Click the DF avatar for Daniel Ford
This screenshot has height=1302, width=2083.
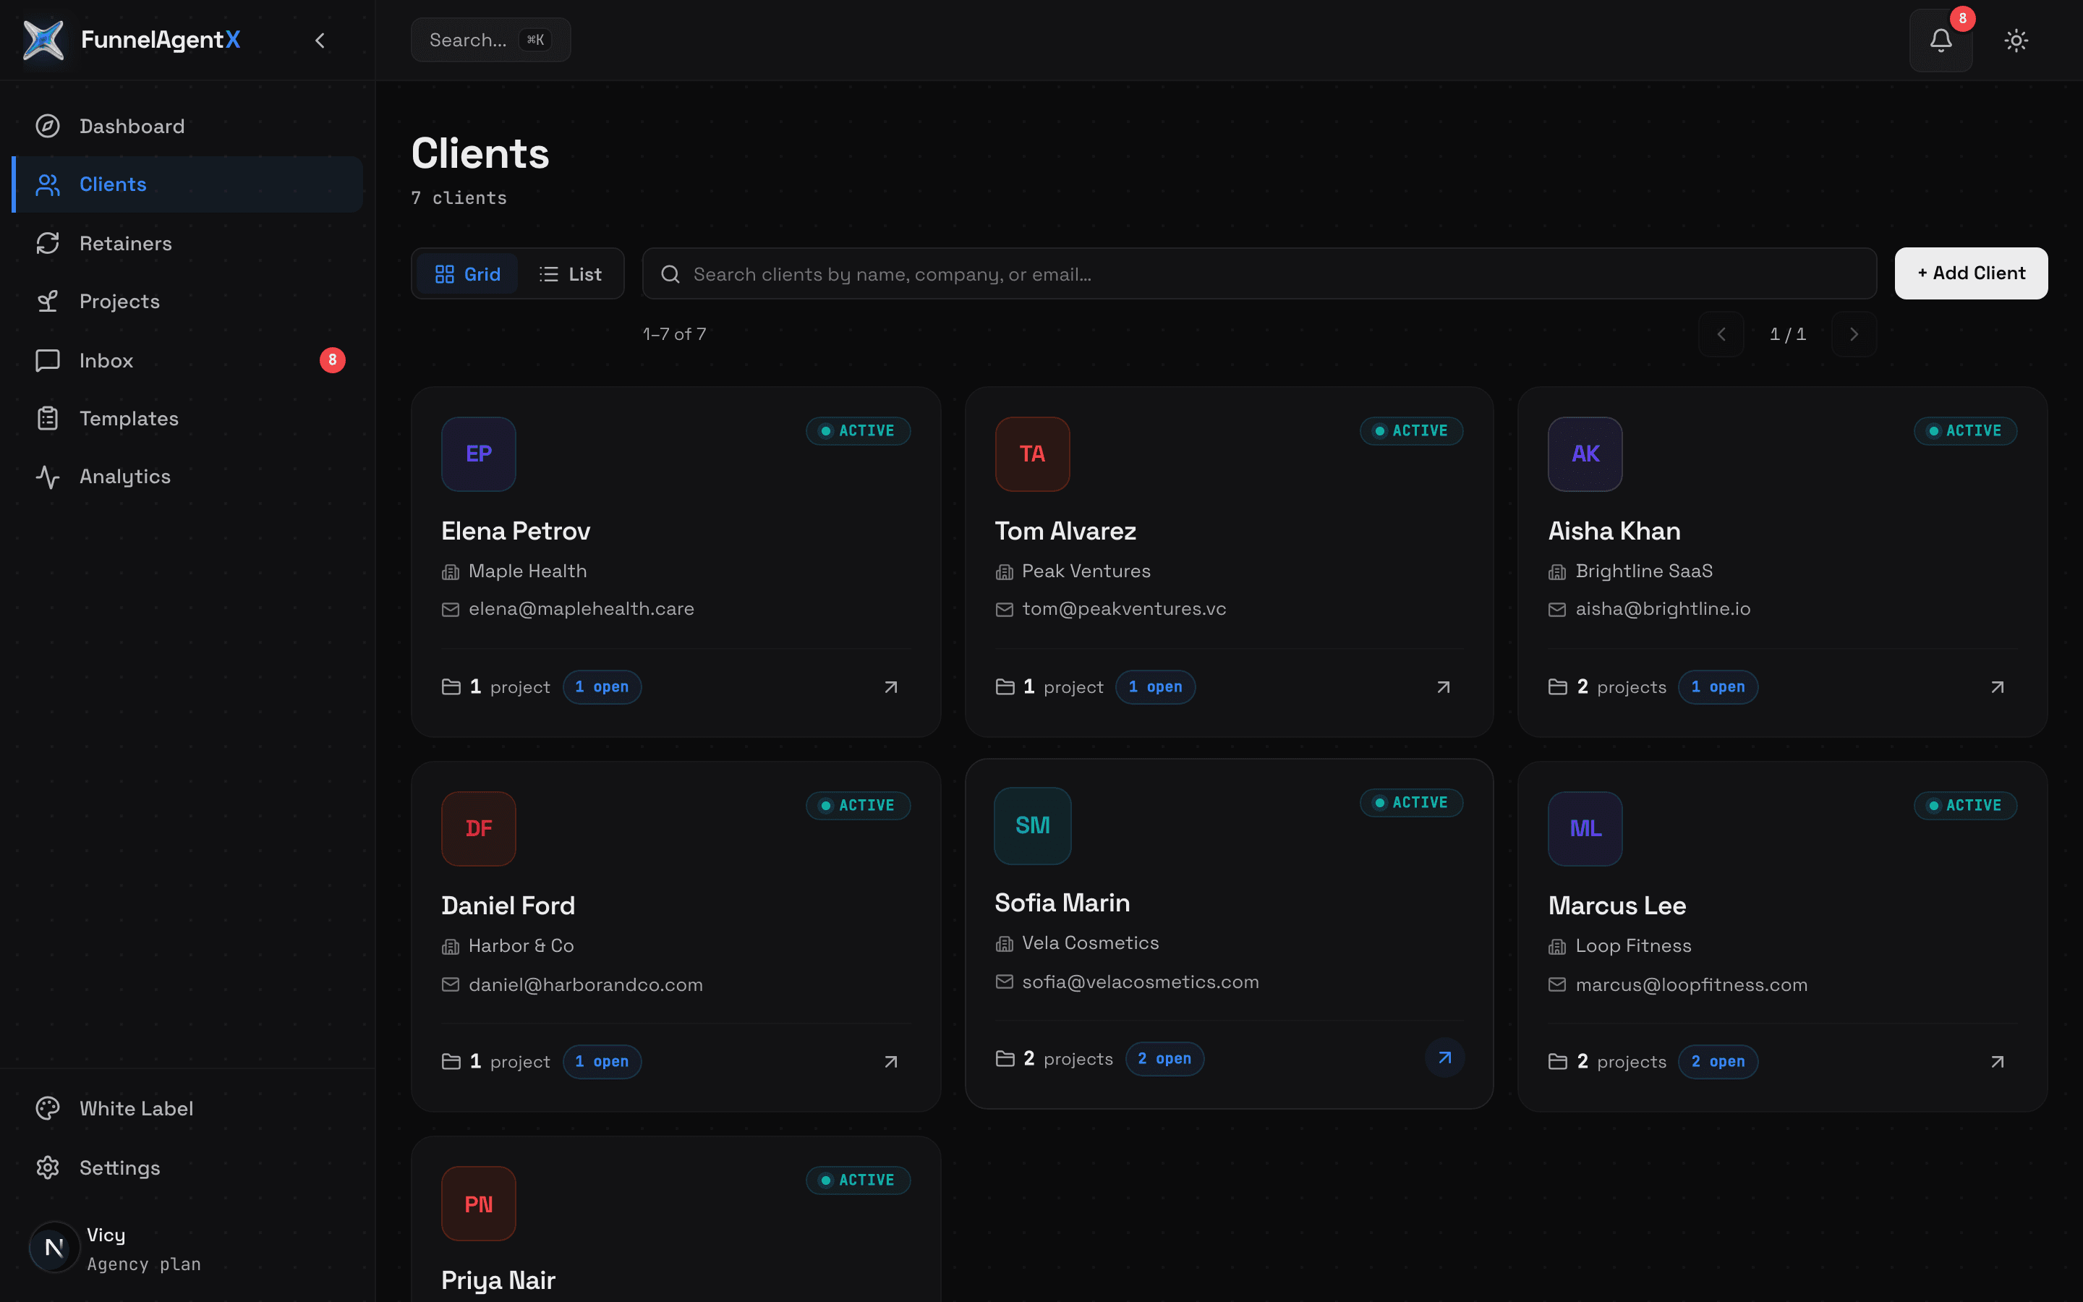[x=479, y=828]
